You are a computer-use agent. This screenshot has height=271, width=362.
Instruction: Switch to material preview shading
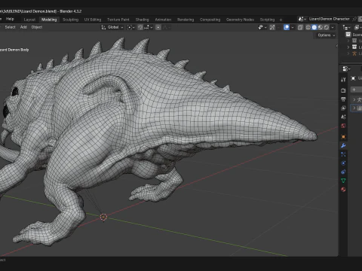pos(321,27)
